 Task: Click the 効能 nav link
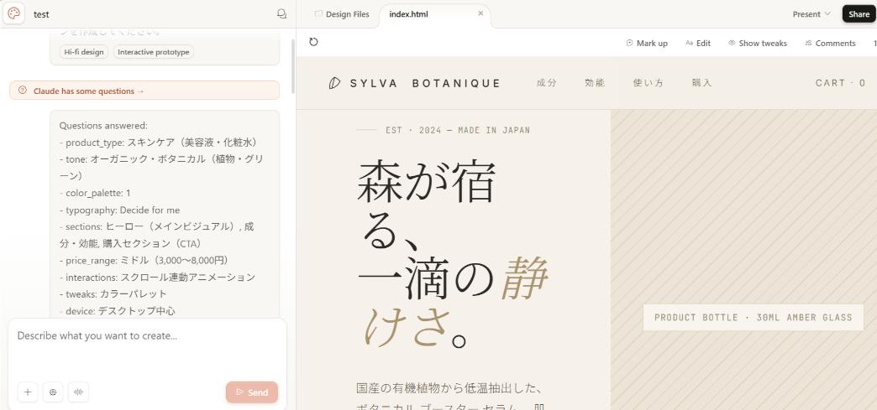595,83
